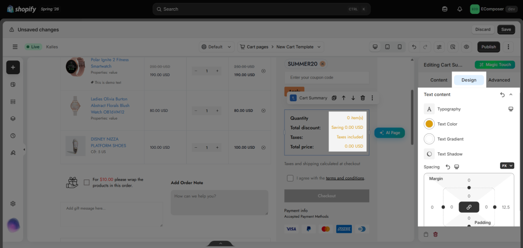Open the preview eye icon
The height and width of the screenshot is (248, 523).
[466, 47]
